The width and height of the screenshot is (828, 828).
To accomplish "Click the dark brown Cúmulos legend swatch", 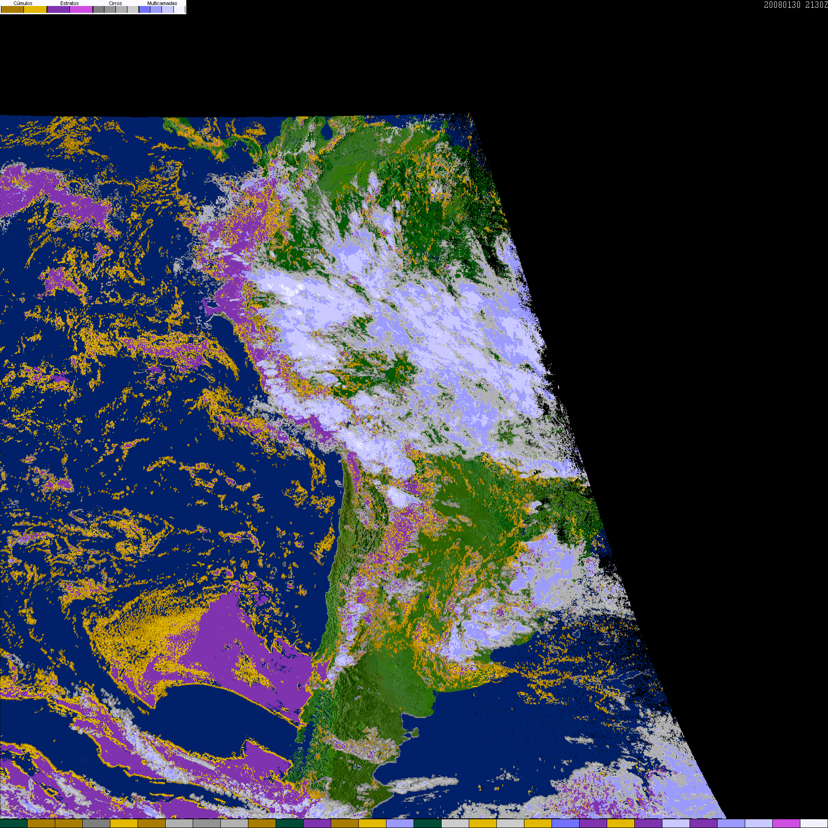I will [12, 10].
